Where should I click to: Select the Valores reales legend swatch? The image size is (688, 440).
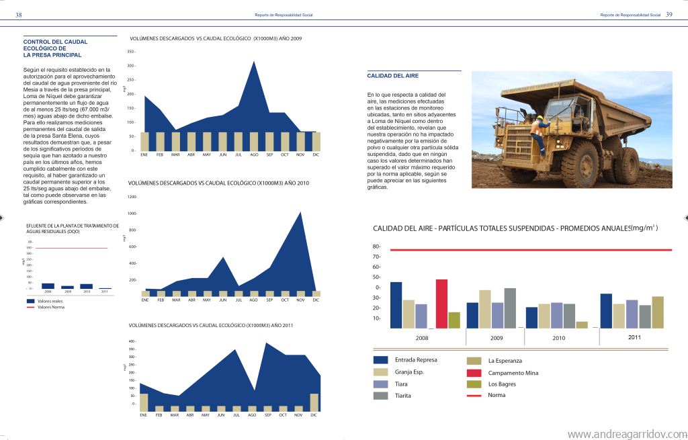pos(31,302)
